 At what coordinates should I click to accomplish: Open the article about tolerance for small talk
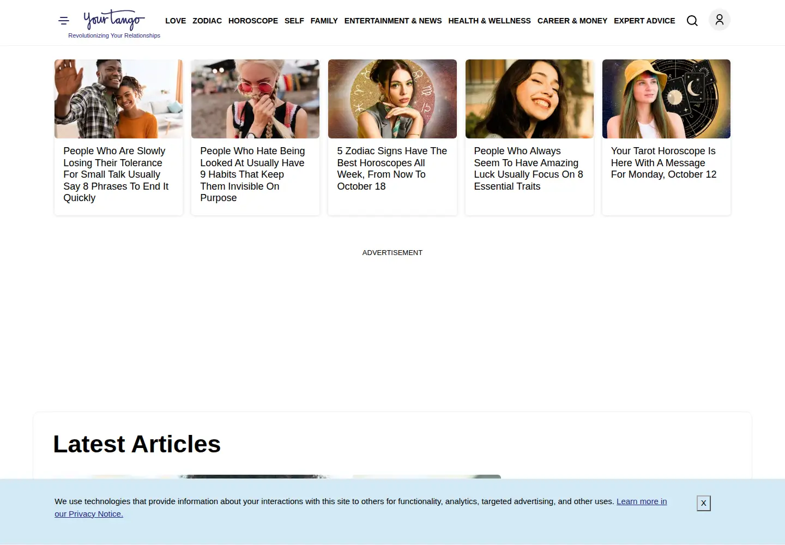coord(116,174)
